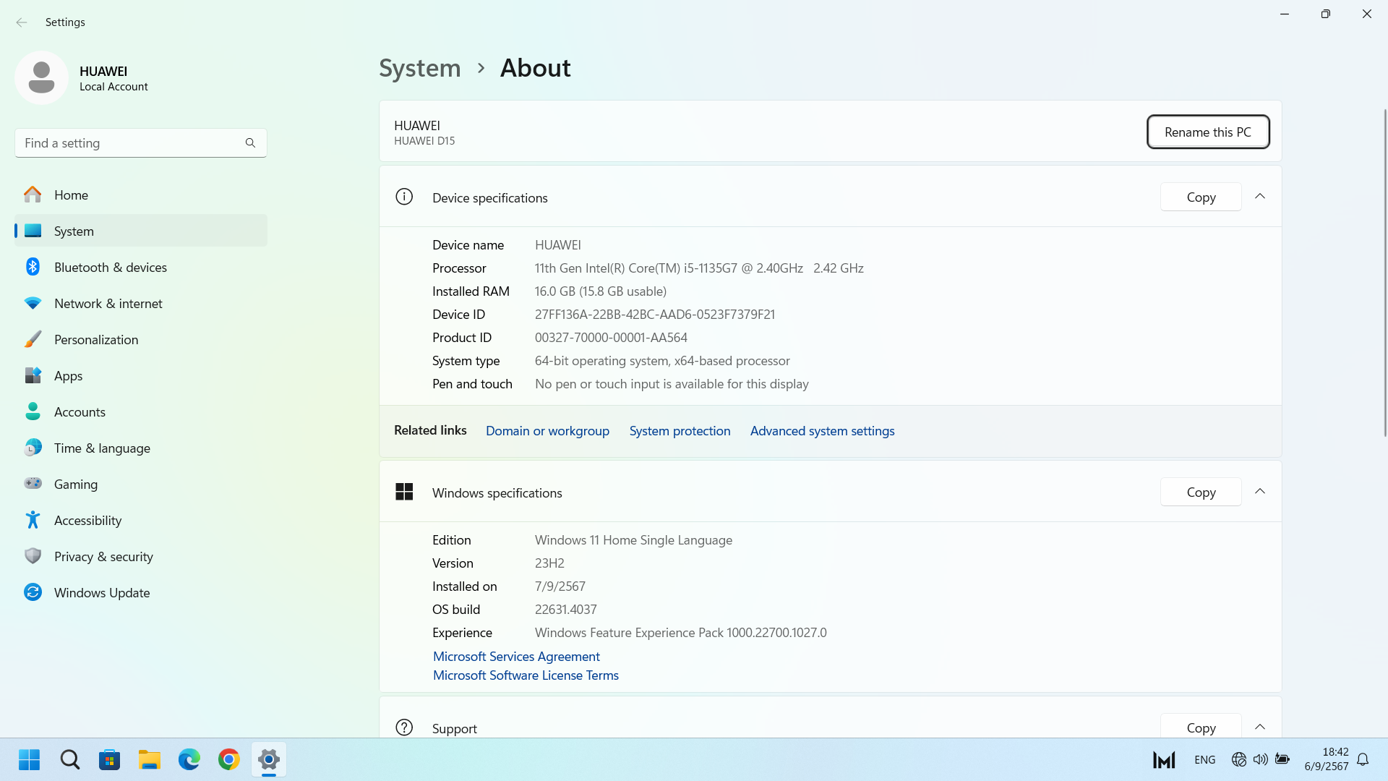The width and height of the screenshot is (1388, 781).
Task: Click the Accessibility figure icon
Action: pyautogui.click(x=33, y=520)
